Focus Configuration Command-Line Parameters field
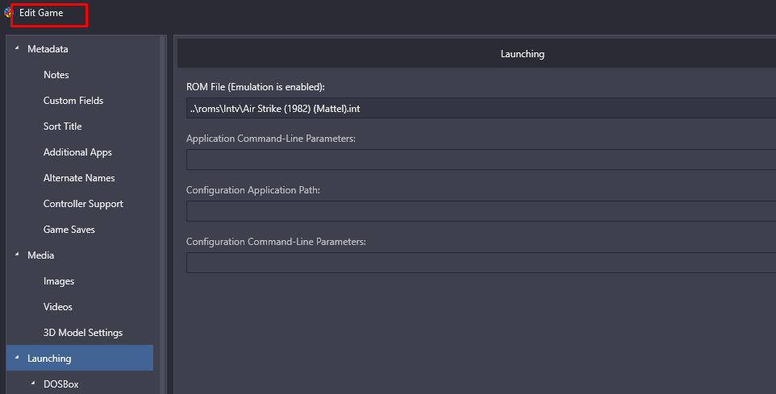Image resolution: width=776 pixels, height=394 pixels. coord(481,263)
